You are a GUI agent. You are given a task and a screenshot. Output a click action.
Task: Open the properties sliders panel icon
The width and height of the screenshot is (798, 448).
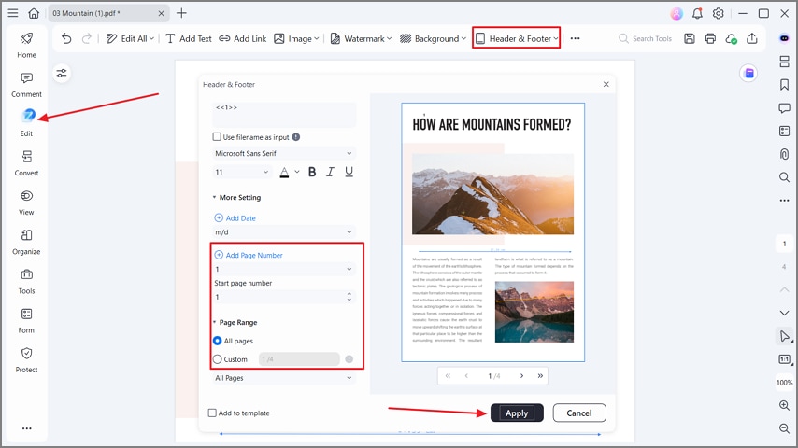click(x=62, y=73)
